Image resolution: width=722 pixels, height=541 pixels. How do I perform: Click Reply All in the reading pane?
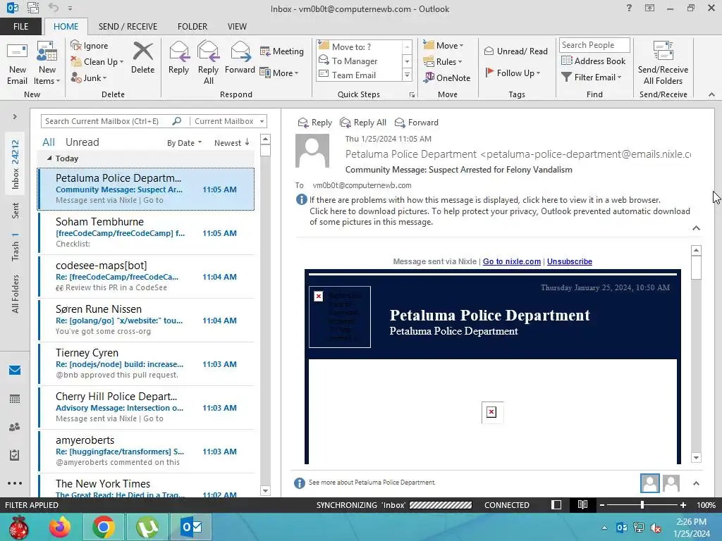click(363, 123)
